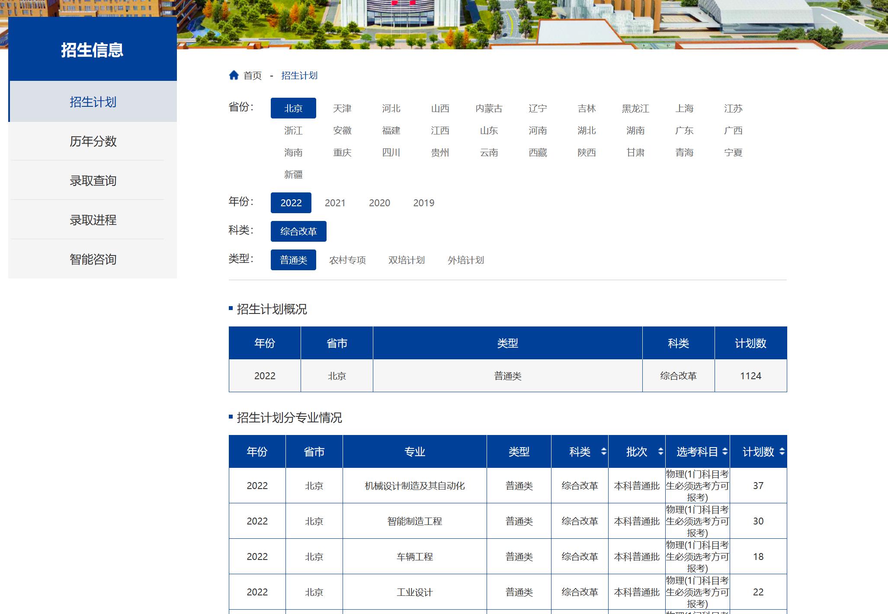Sort by 选考科目 column arrows

pos(725,452)
